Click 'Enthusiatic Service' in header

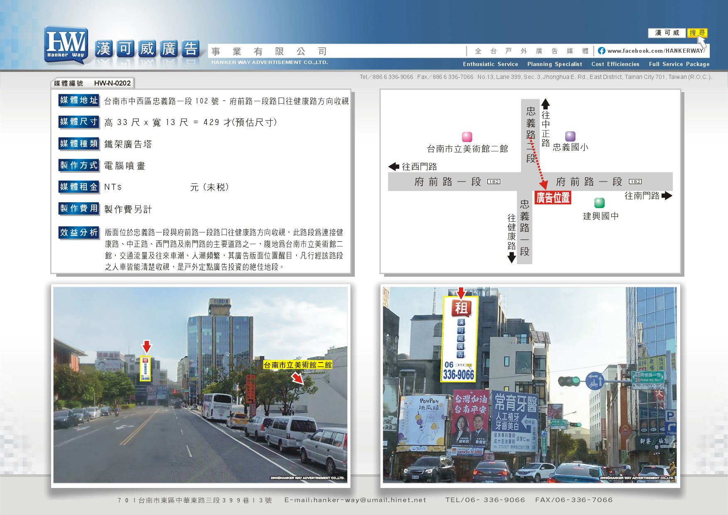coord(490,64)
